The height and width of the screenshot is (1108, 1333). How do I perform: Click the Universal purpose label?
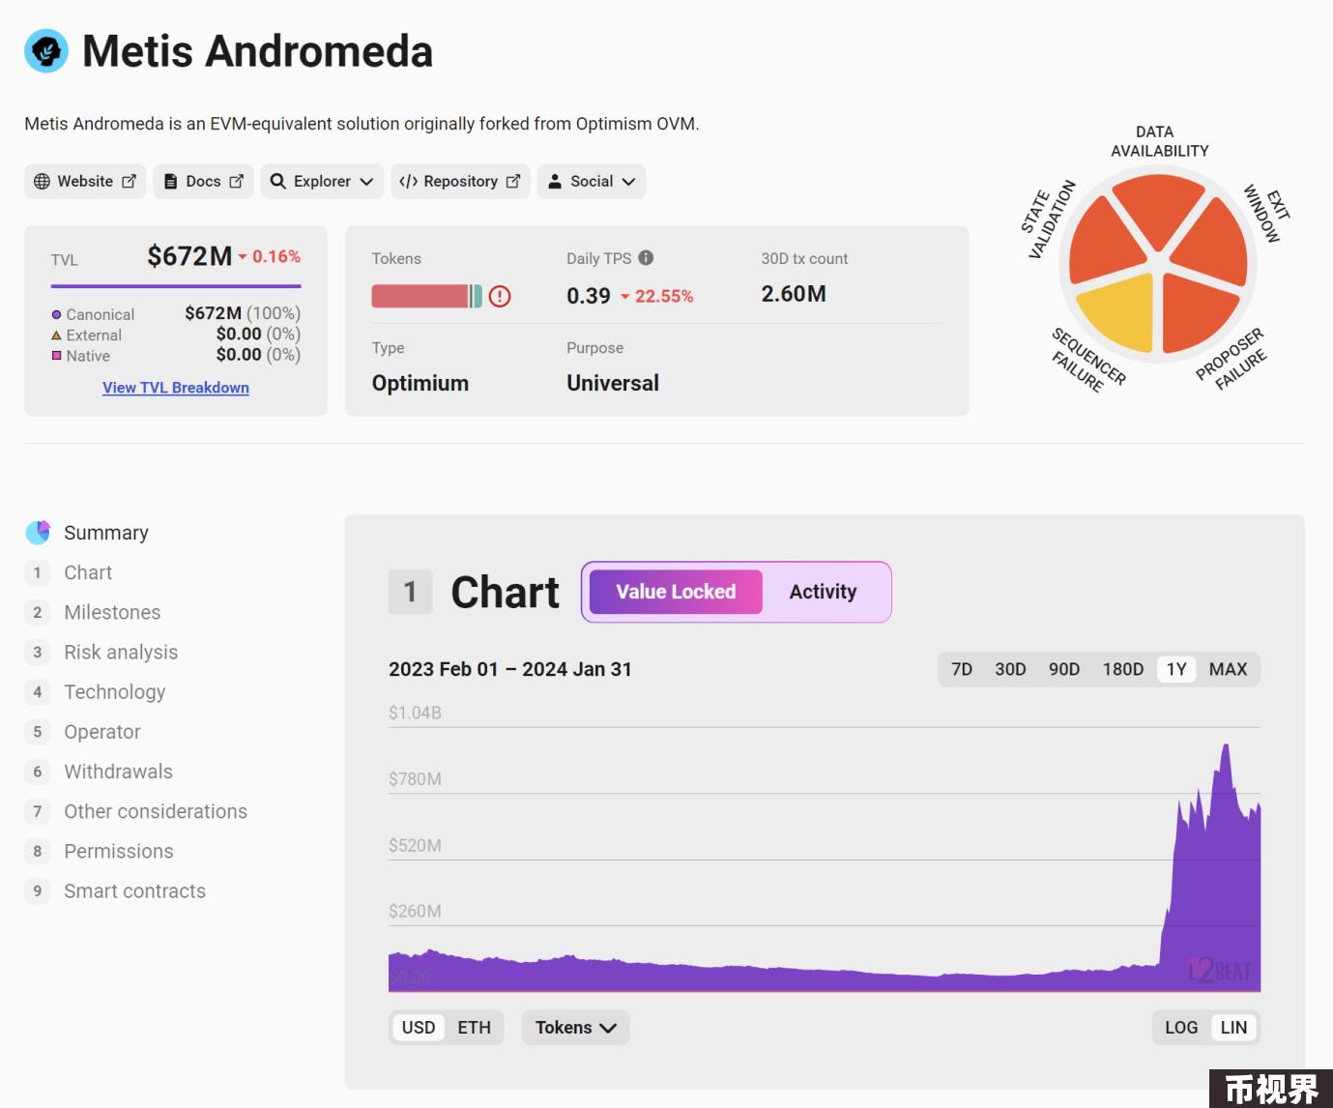tap(613, 383)
